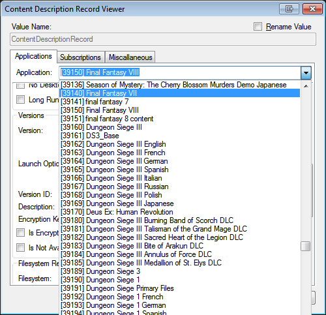Select [39136] Season of Mystery Demo Japanese
Image resolution: width=326 pixels, height=315 pixels.
coord(180,85)
